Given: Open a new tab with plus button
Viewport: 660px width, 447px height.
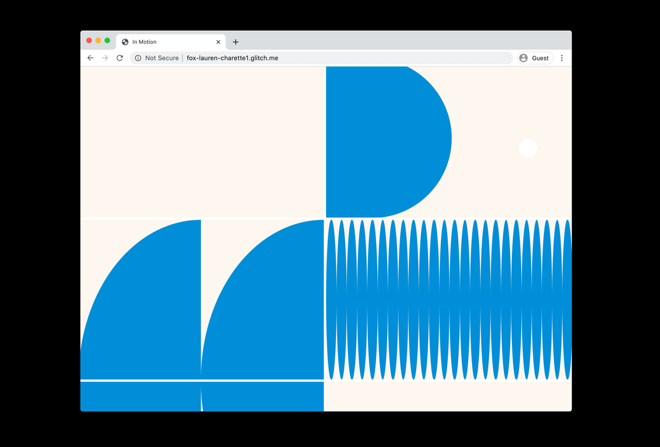Looking at the screenshot, I should pos(236,42).
